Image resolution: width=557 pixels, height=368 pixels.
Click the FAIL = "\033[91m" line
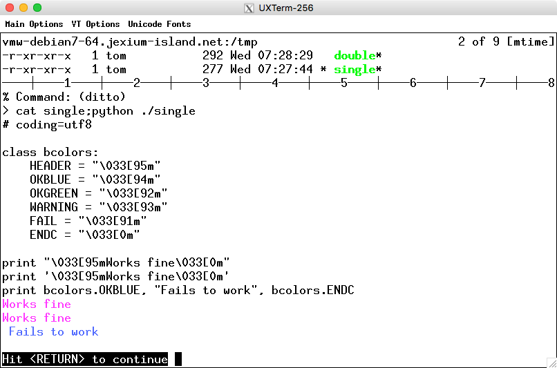(x=88, y=222)
